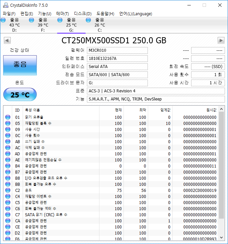This screenshot has height=244, width=228.
Task: Click scrollbar down arrow in attribute list
Action: [222, 238]
